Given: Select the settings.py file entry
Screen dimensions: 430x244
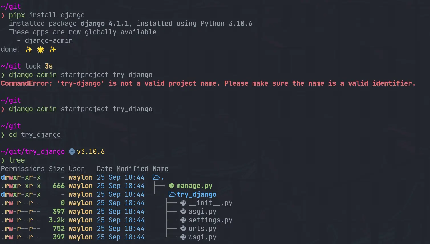Looking at the screenshot, I should (210, 220).
